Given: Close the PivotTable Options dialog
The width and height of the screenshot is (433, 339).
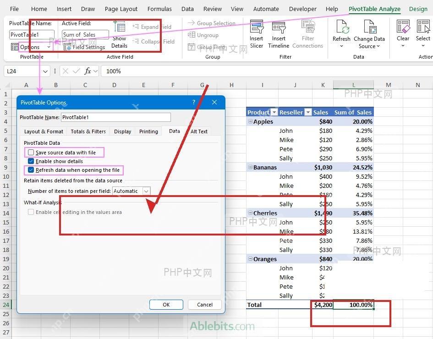Looking at the screenshot, I should [x=214, y=102].
